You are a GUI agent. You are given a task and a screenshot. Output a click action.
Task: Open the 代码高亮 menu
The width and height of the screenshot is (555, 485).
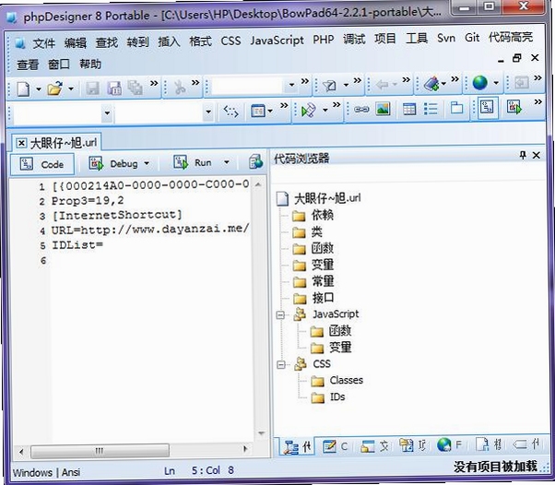click(511, 37)
